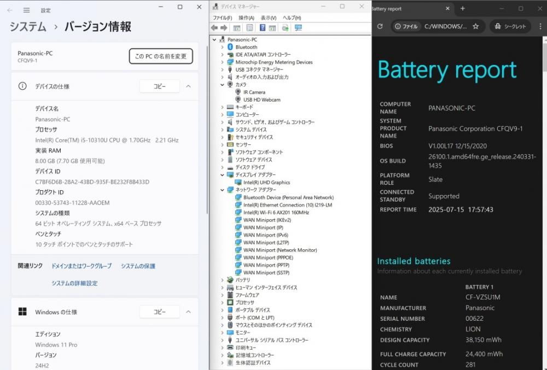Click the Forward arrow in Device Manager toolbar

pos(224,28)
